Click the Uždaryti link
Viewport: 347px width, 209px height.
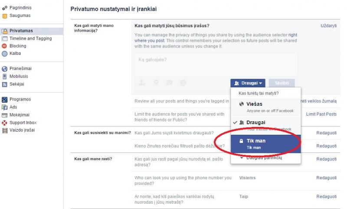click(328, 26)
